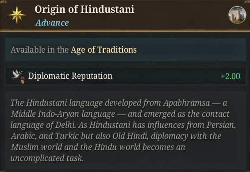Screen dimensions: 250x172
Task: Click the gold star advance icon
Action: point(17,15)
